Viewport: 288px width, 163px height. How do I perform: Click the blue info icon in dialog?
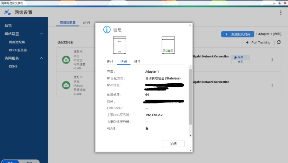[107, 29]
